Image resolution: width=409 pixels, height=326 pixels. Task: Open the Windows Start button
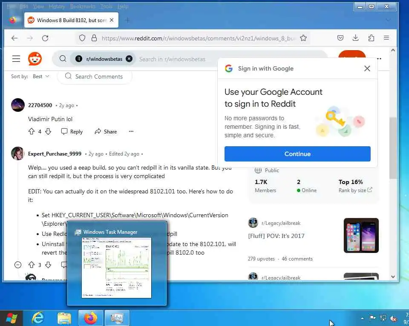click(x=12, y=318)
